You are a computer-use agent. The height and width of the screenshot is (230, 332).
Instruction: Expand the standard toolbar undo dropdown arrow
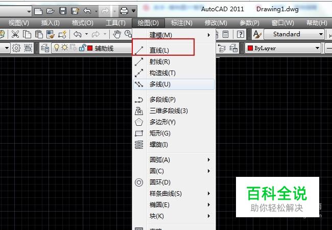click(86, 34)
